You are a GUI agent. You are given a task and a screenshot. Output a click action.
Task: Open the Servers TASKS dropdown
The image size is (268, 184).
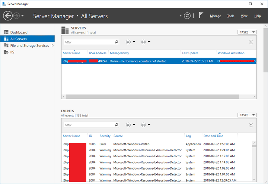coord(247,32)
